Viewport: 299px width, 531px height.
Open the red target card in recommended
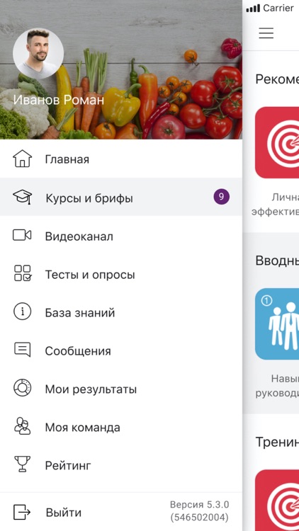(277, 142)
